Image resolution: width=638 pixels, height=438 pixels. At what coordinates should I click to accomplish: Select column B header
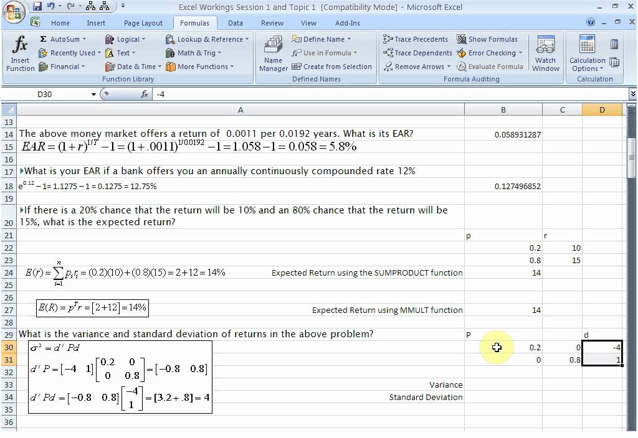pyautogui.click(x=503, y=109)
